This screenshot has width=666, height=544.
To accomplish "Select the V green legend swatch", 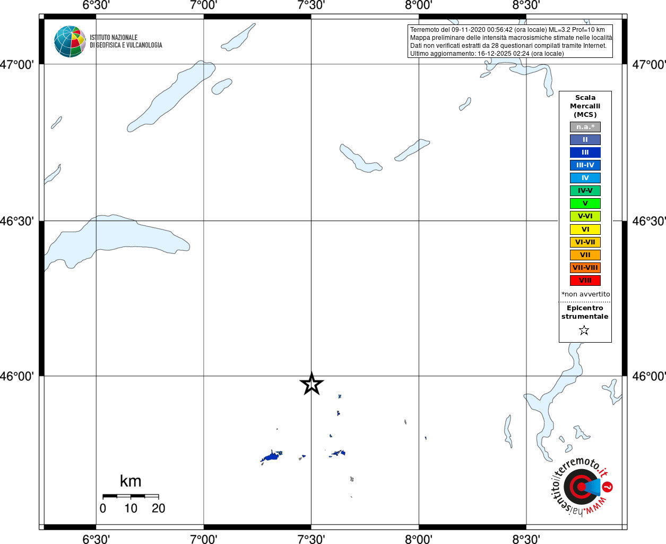I will tap(585, 203).
